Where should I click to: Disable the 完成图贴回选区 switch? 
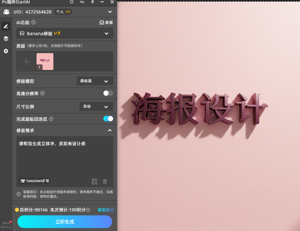coord(108,118)
